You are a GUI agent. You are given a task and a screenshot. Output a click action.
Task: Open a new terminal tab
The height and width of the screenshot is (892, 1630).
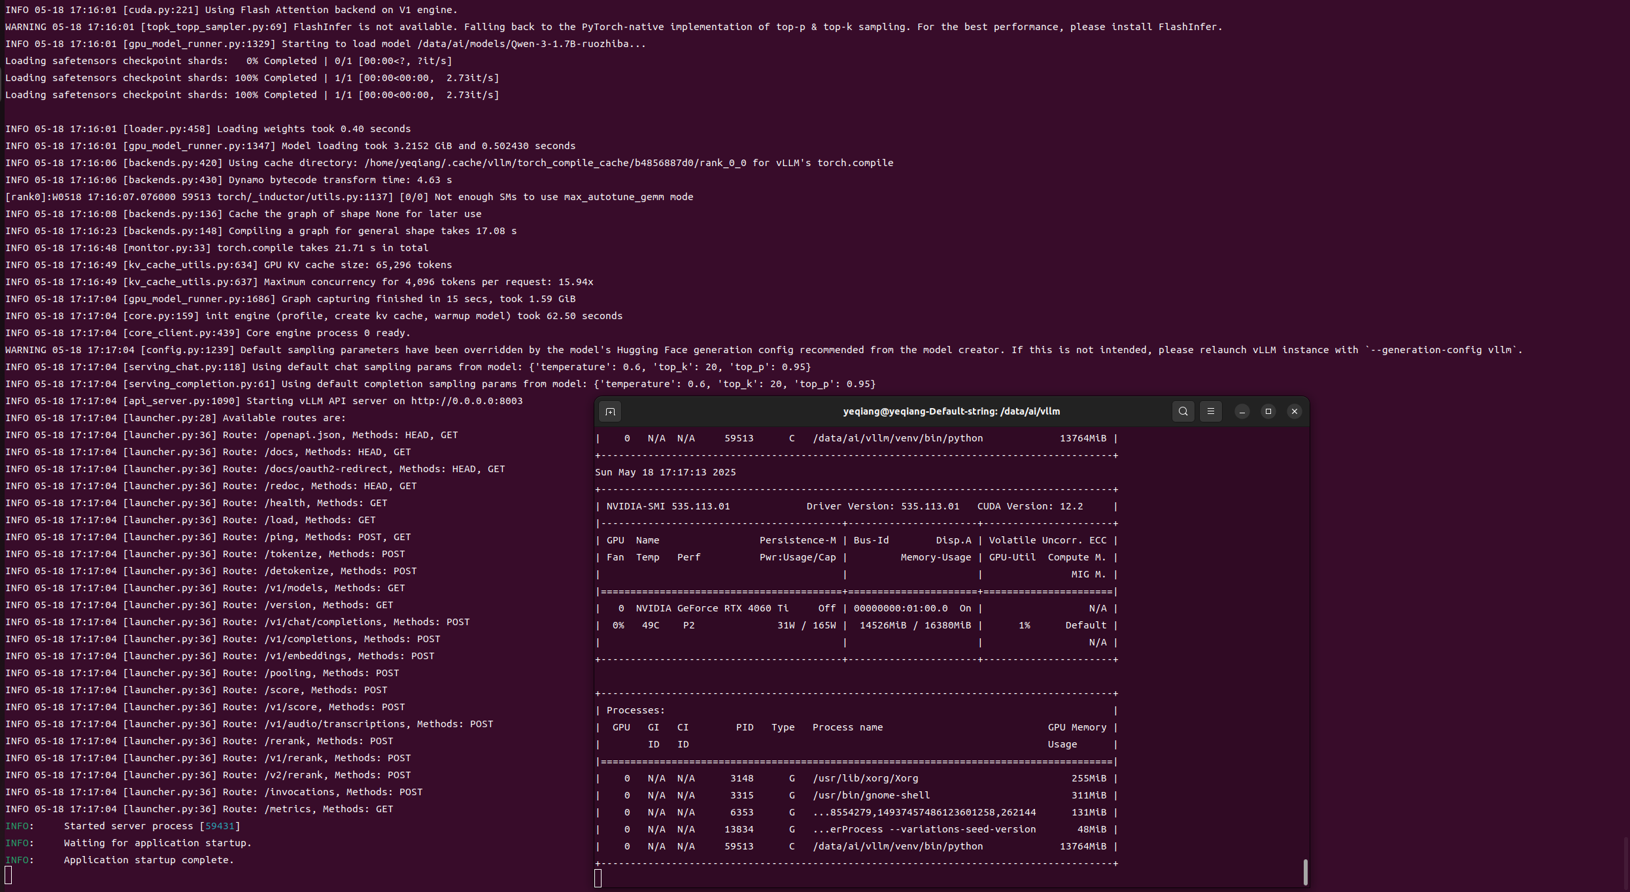(610, 411)
